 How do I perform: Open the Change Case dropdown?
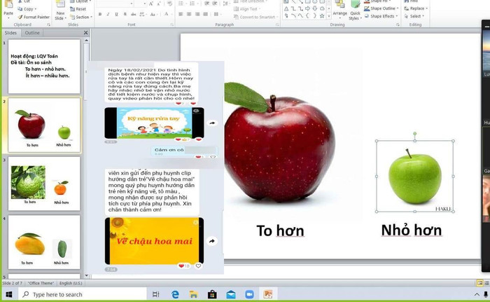153,14
